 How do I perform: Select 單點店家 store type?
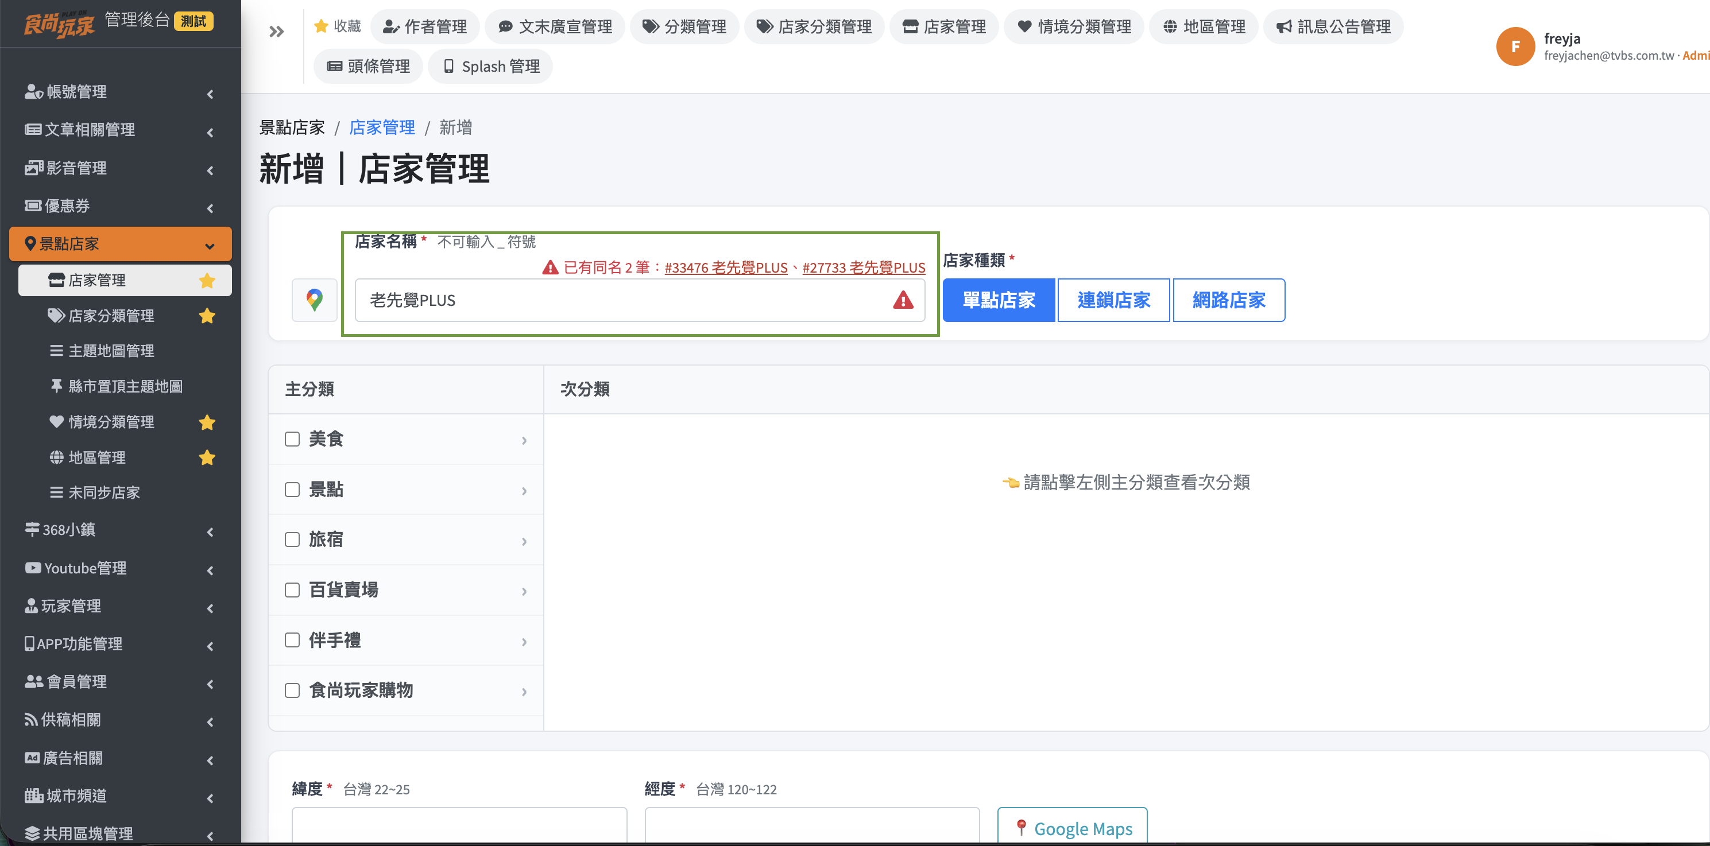click(x=999, y=301)
